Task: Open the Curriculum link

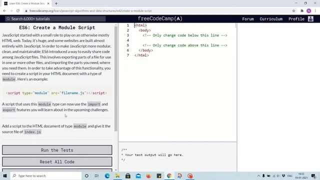Action: pos(271,19)
